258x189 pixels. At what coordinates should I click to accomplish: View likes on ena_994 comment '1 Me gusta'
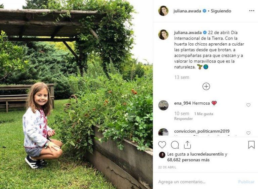click(x=204, y=114)
